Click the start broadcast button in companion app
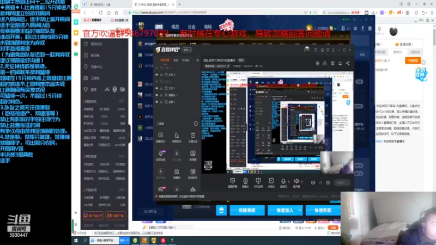 click(342, 182)
